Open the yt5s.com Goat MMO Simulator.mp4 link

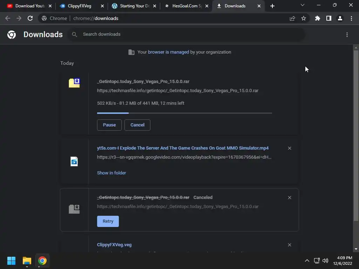[x=183, y=148]
